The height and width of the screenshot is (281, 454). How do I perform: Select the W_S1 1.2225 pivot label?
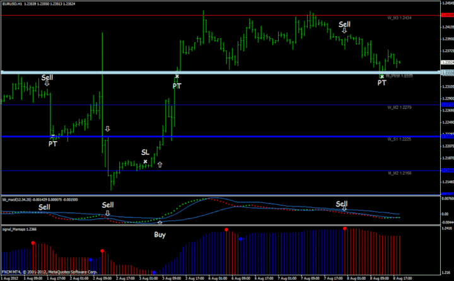point(399,139)
